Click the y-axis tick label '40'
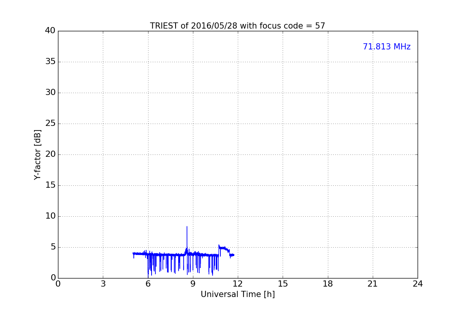Image resolution: width=464 pixels, height=309 pixels. tap(50, 31)
